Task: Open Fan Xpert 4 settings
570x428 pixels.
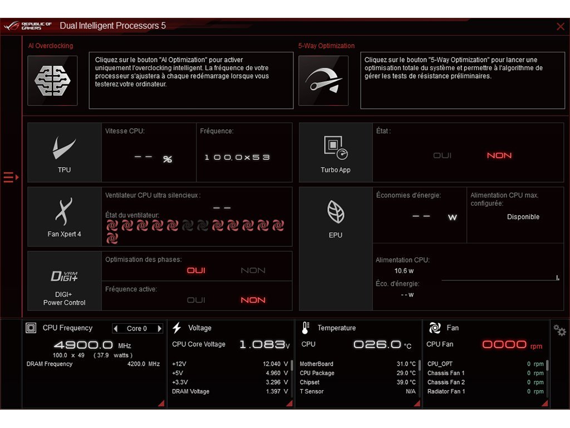Action: pyautogui.click(x=65, y=217)
